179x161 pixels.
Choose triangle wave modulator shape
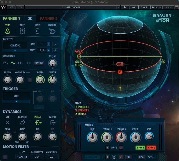(13, 63)
